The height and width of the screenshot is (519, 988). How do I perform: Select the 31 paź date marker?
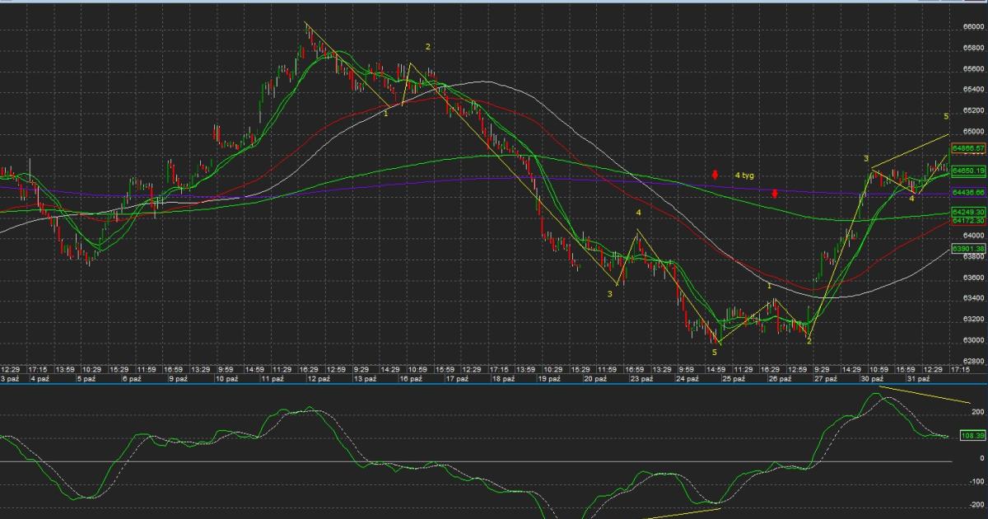919,379
